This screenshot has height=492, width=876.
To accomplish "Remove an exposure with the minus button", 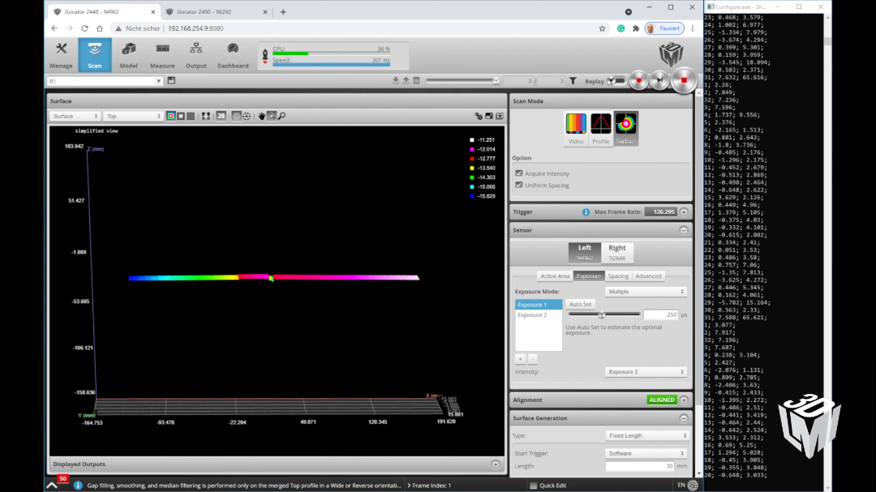I will click(x=532, y=358).
